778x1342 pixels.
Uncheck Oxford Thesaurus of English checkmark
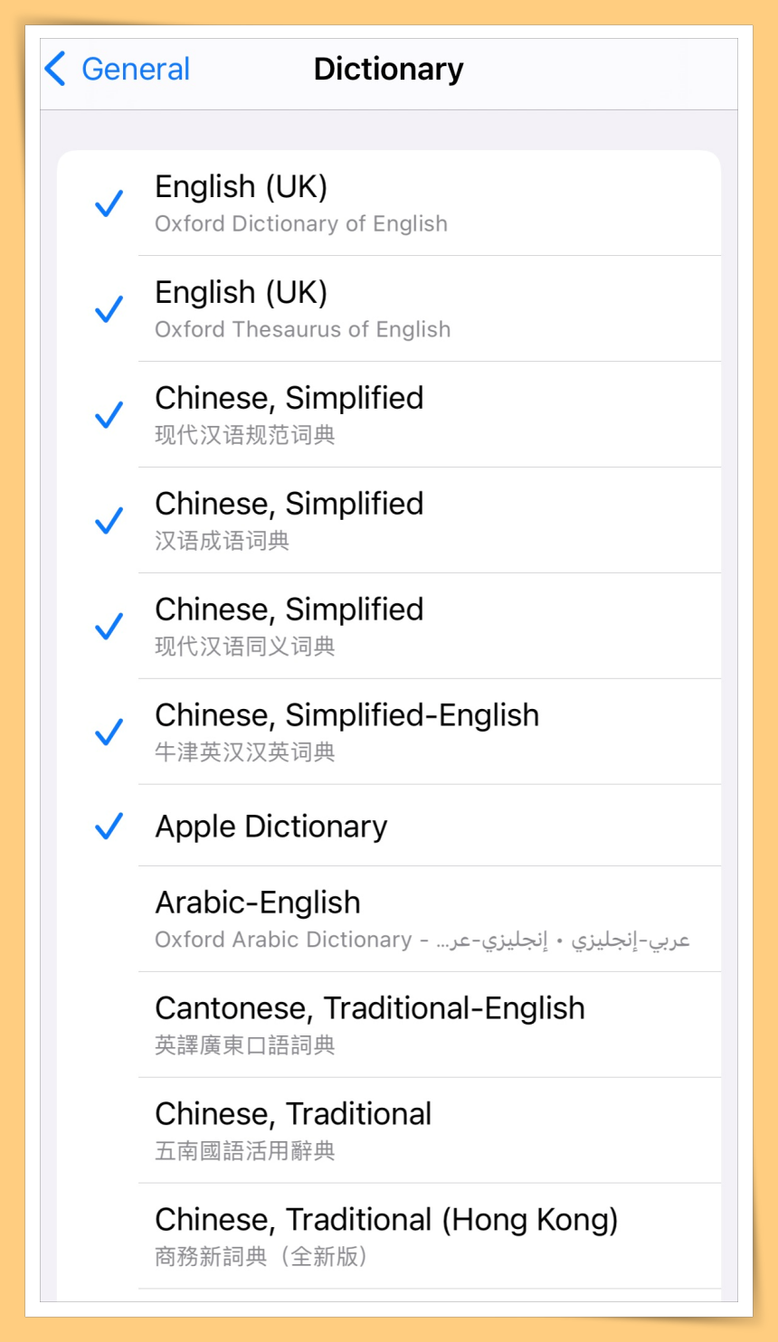coord(109,309)
